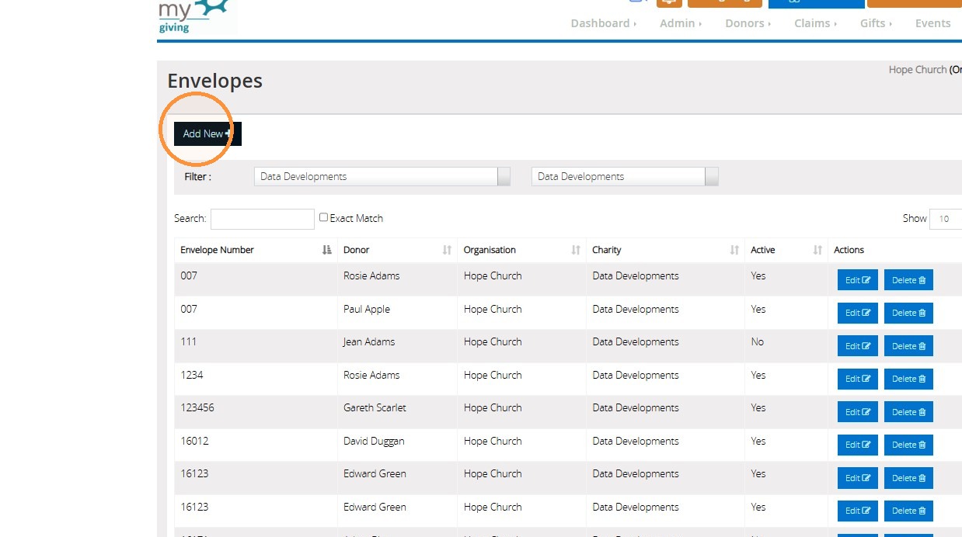Image resolution: width=962 pixels, height=537 pixels.
Task: Click envelope number 16012
Action: (x=194, y=441)
